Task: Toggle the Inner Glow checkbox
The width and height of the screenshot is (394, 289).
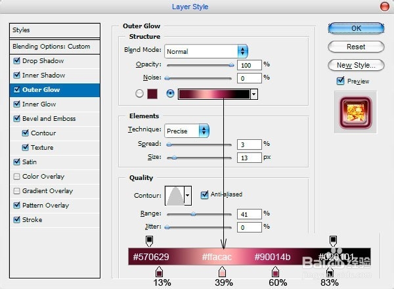Action: [x=16, y=104]
